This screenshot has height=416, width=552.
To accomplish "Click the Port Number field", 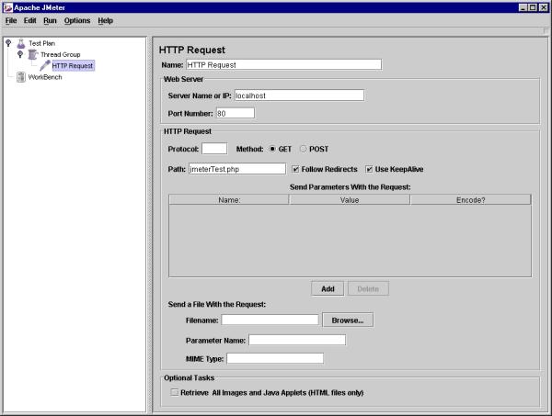I will pyautogui.click(x=236, y=113).
